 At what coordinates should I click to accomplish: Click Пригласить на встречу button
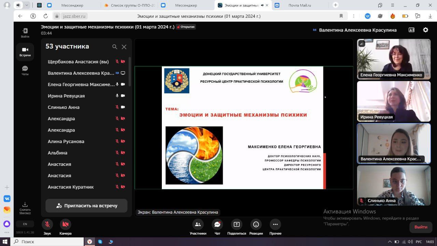coord(86,206)
